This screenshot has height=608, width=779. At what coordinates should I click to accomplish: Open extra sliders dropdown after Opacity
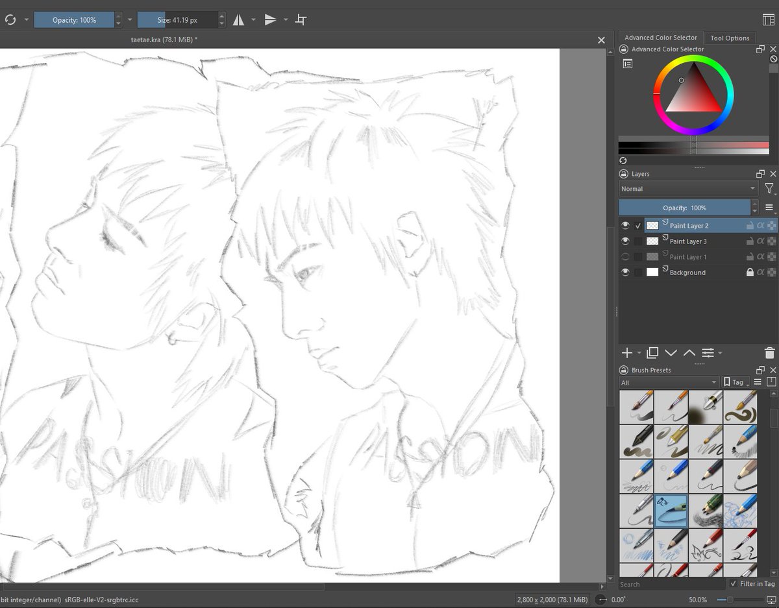click(x=130, y=19)
